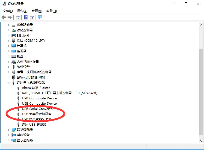The height and width of the screenshot is (150, 204).
Task: Select the Intel USB 3.0 host controller
Action: 59,93
